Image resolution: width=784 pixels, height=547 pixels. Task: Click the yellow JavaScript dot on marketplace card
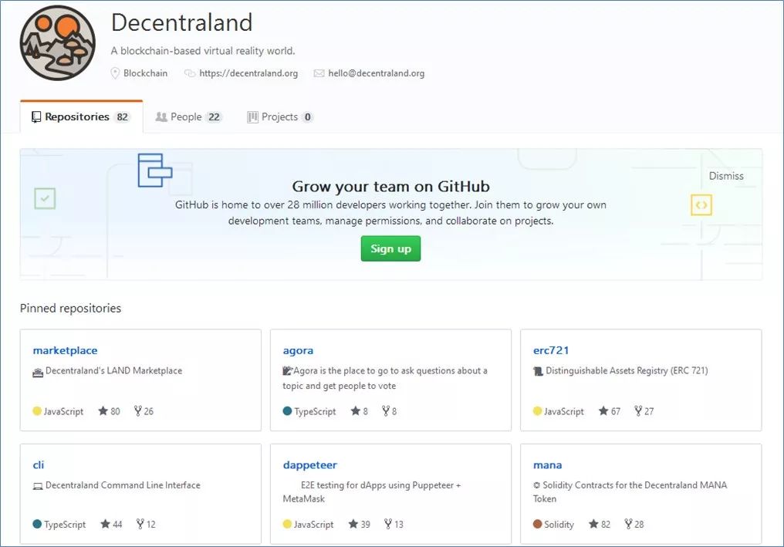tap(37, 411)
